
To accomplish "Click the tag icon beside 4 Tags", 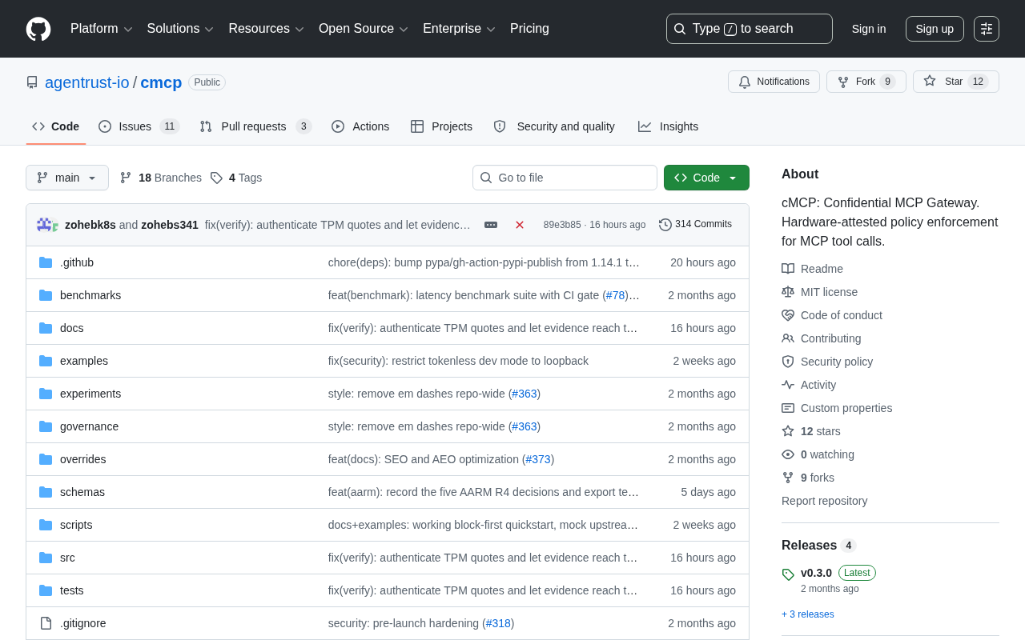I will coord(216,178).
